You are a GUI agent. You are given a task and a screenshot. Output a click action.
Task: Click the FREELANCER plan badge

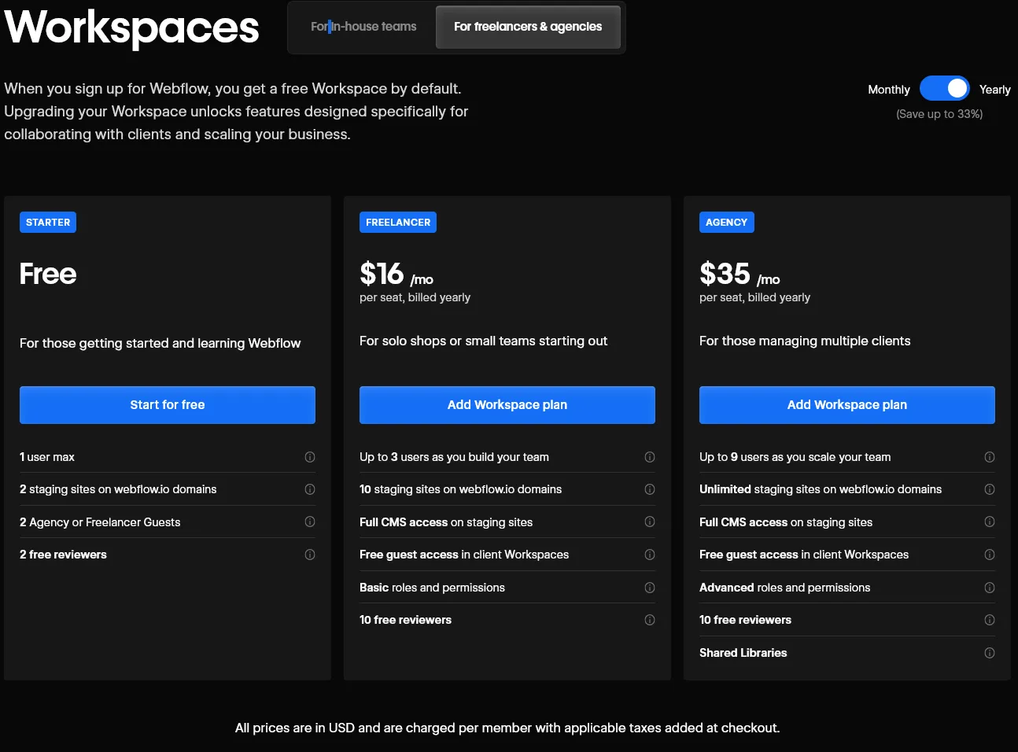[398, 223]
